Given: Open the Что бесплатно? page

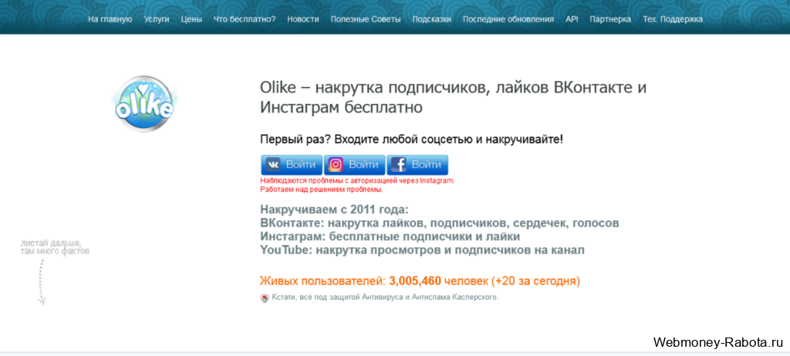Looking at the screenshot, I should click(245, 19).
